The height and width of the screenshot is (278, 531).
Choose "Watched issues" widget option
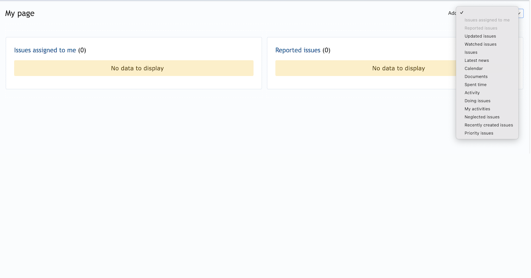[x=480, y=44]
